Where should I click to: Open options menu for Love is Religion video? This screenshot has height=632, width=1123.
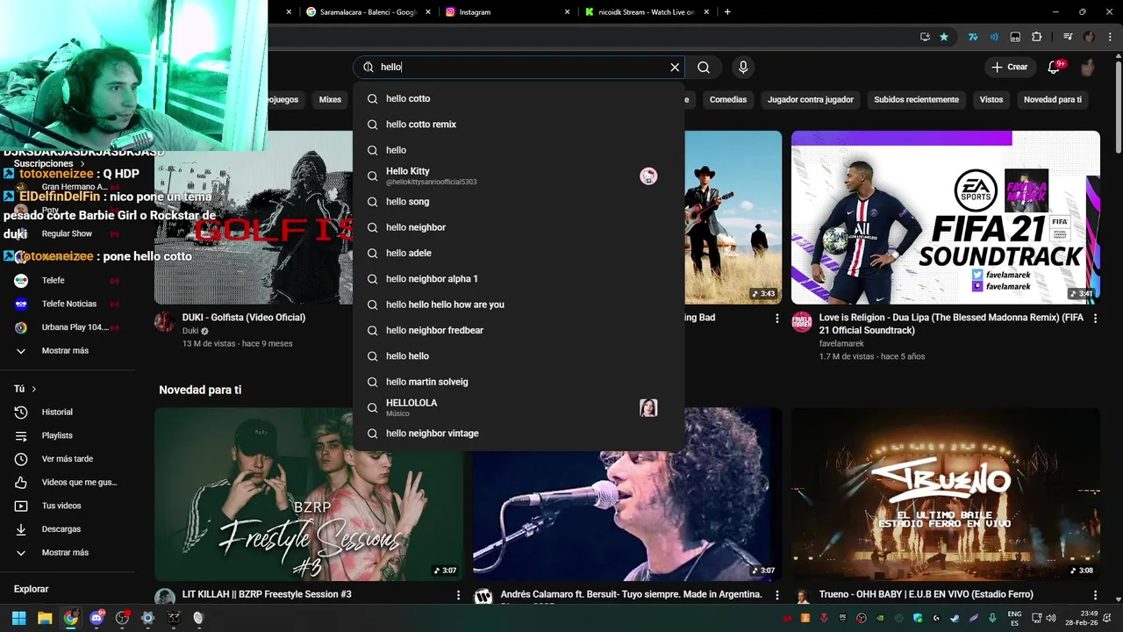1095,319
